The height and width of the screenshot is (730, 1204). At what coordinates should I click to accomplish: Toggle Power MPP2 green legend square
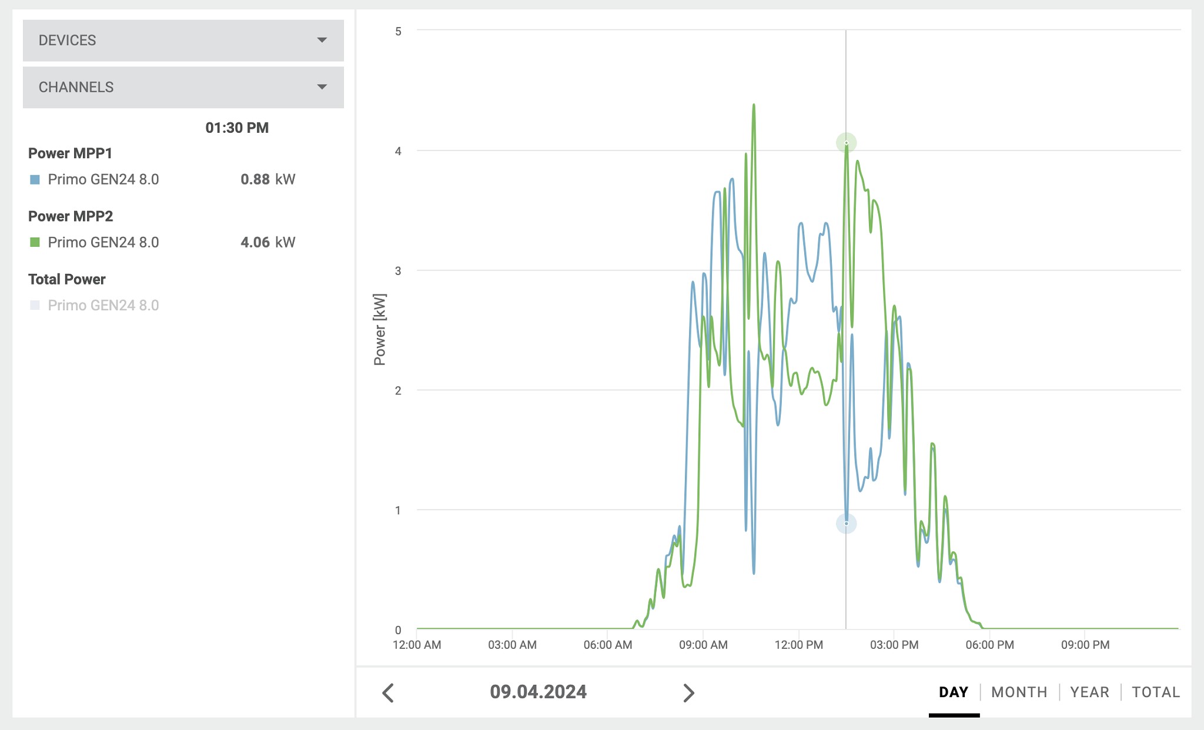click(35, 242)
